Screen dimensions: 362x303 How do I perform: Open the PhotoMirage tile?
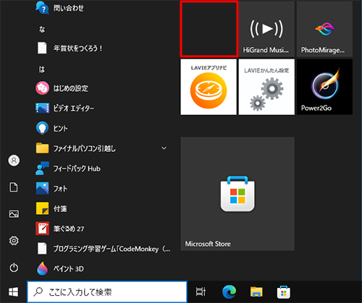[324, 29]
